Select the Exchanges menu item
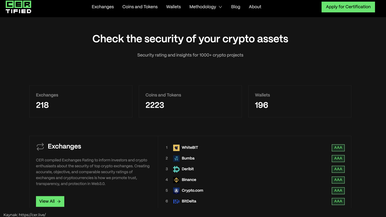Viewport: 386px width, 217px height. click(103, 7)
